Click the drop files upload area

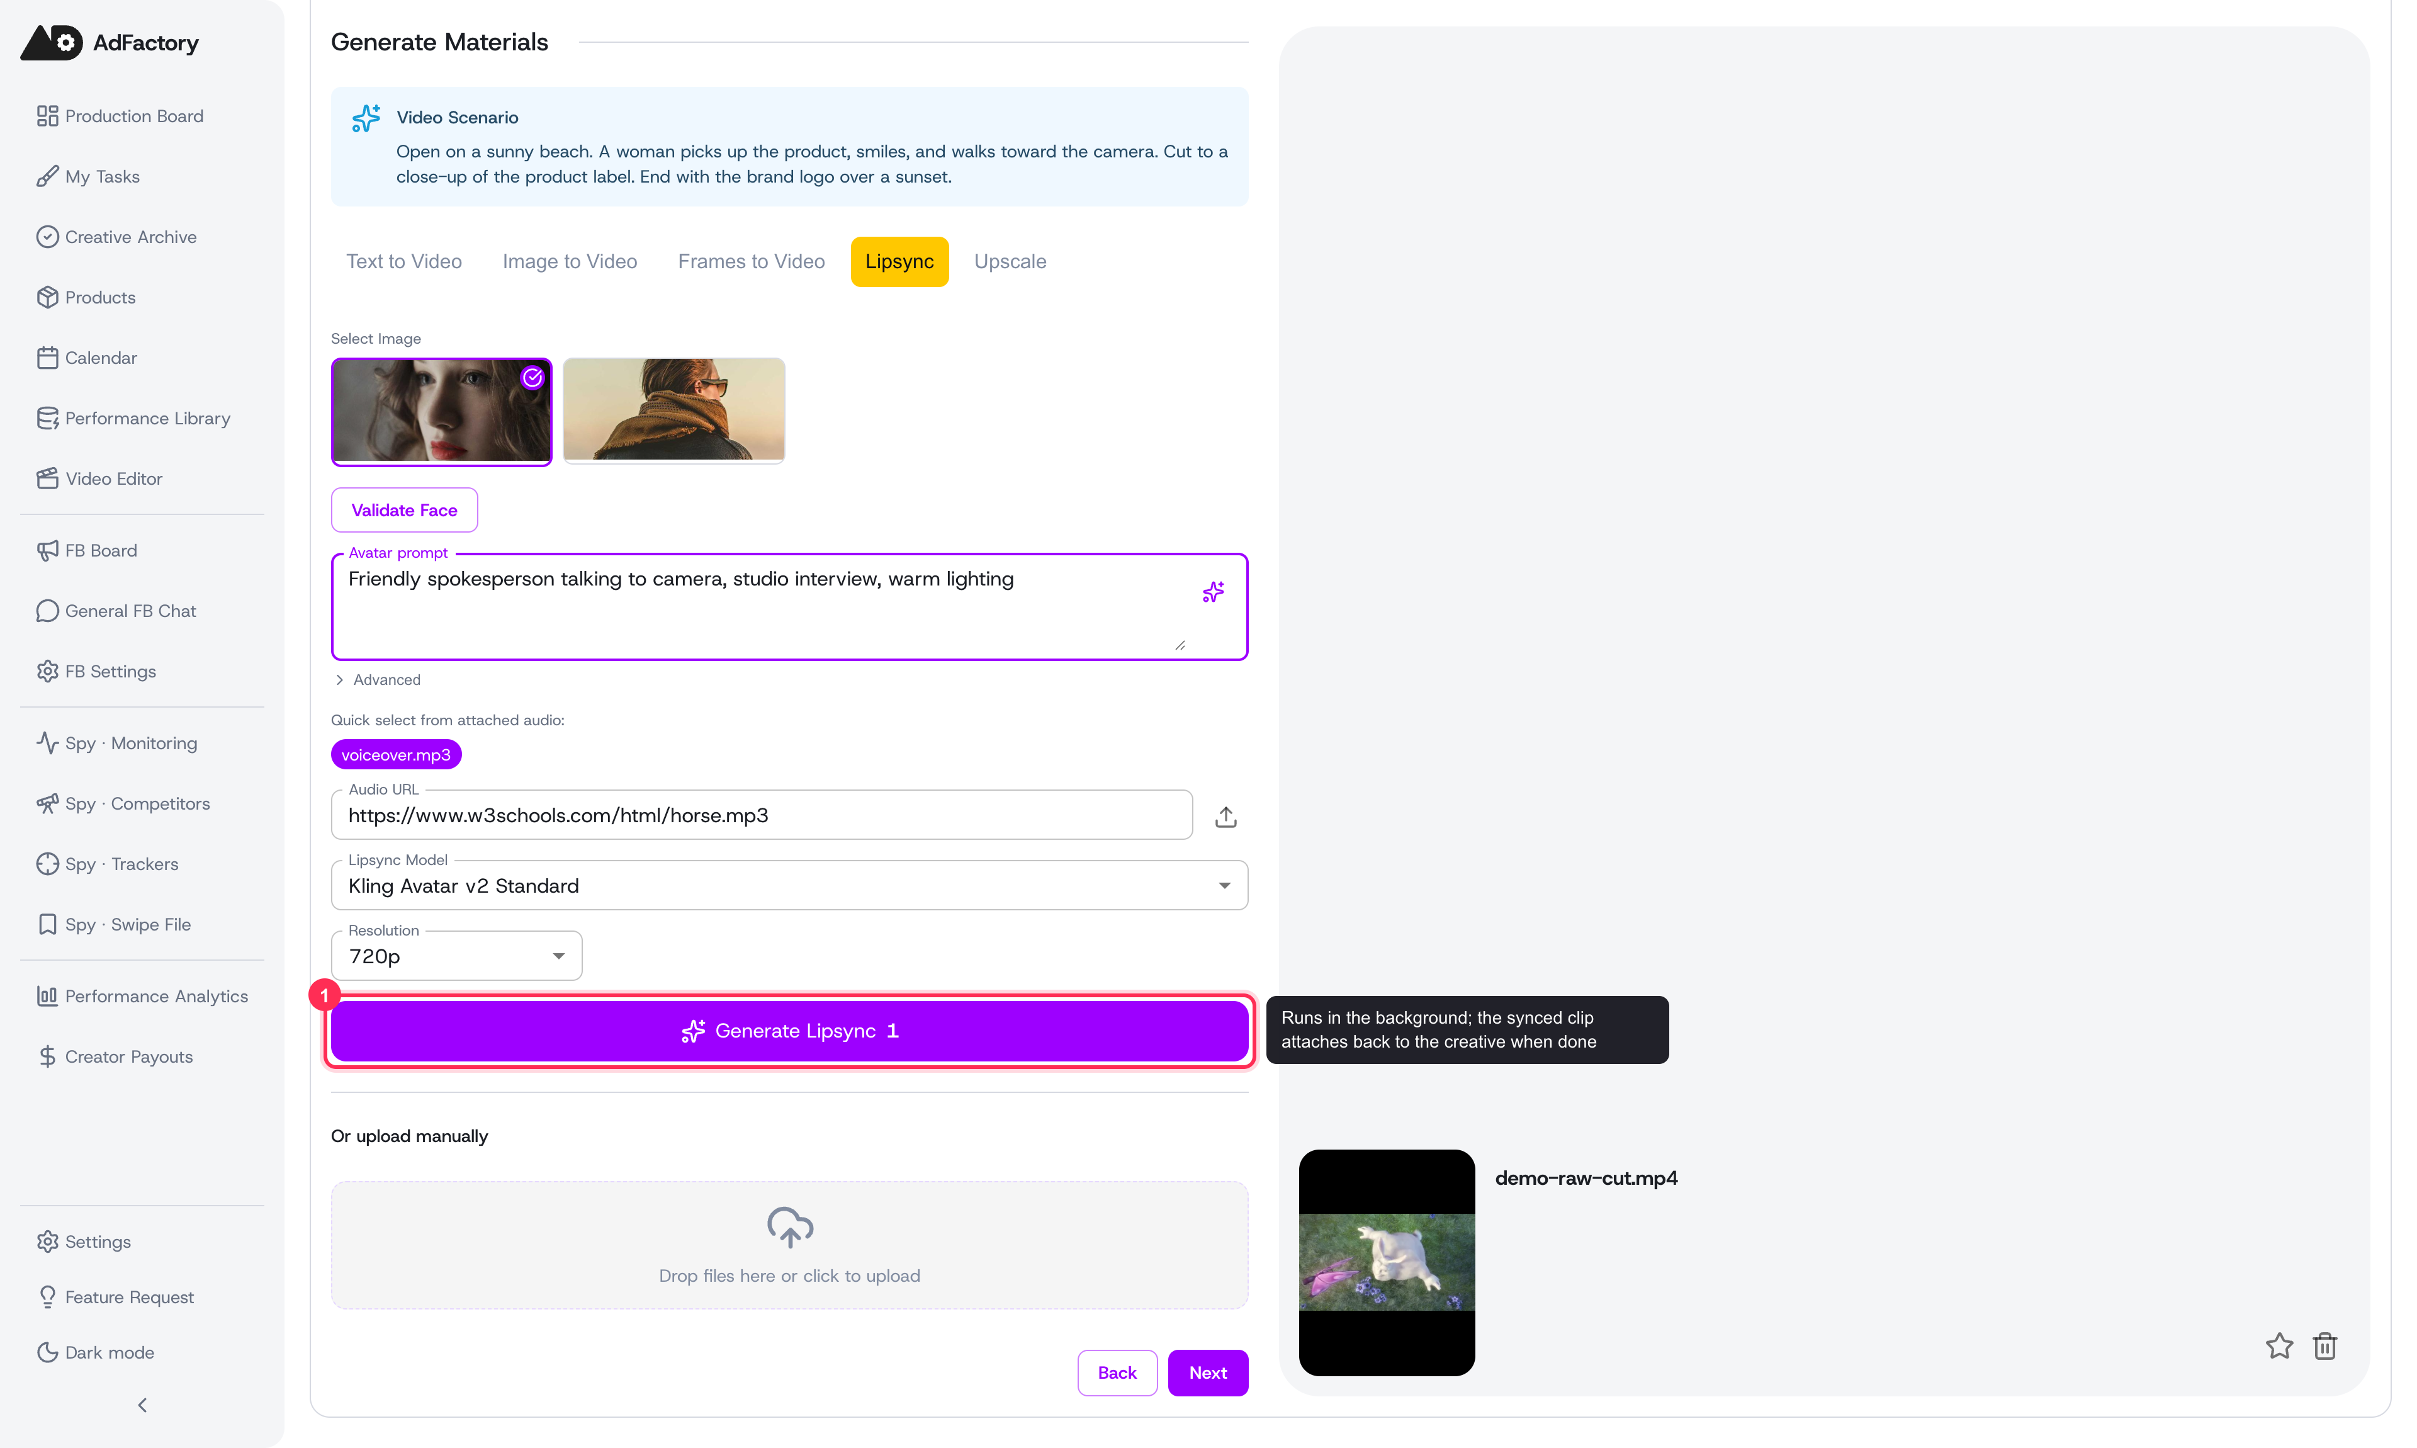tap(789, 1246)
